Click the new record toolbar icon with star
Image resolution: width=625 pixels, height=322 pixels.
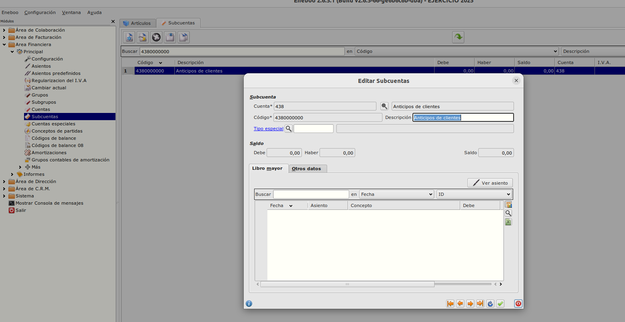click(129, 37)
